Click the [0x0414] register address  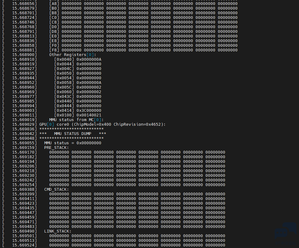click(64, 111)
